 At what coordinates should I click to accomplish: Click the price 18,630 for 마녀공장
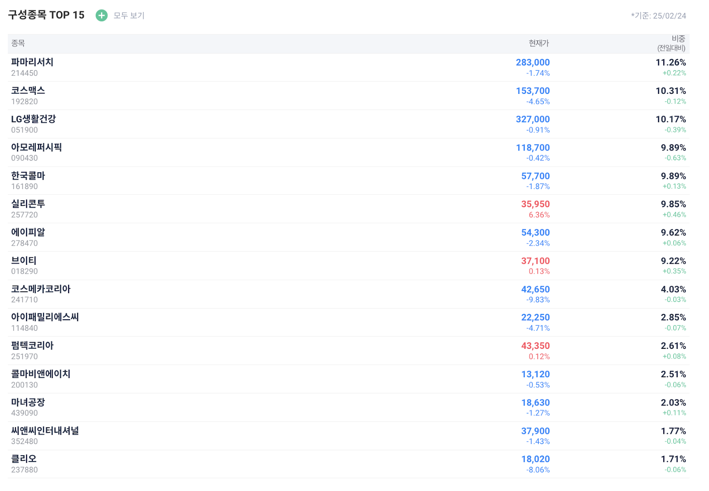point(535,402)
